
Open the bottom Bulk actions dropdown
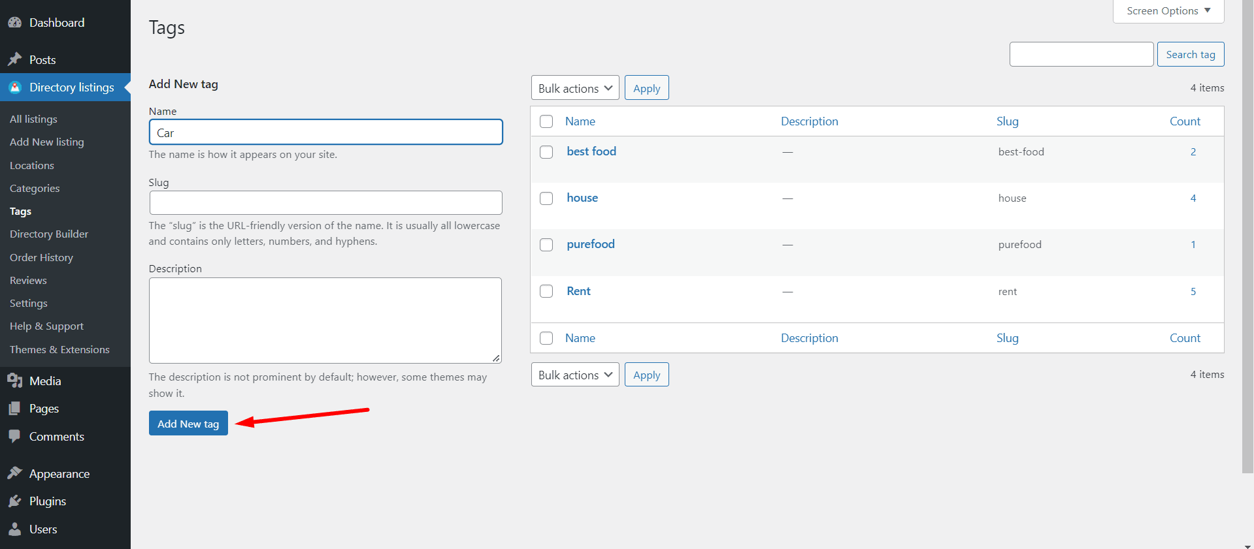(575, 375)
